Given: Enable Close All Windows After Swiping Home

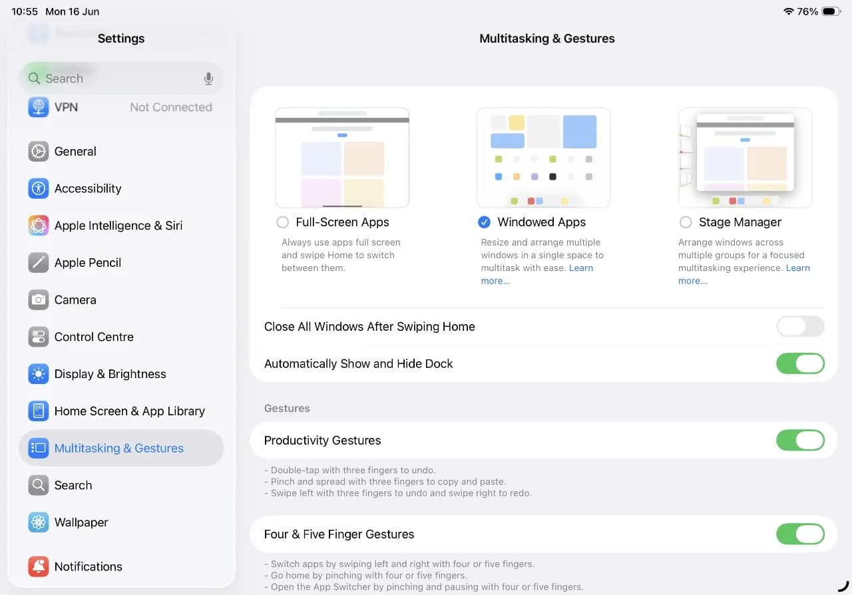Looking at the screenshot, I should pos(800,327).
